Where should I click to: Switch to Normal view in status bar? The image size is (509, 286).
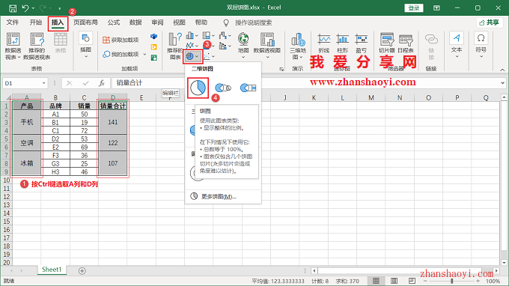(376, 281)
